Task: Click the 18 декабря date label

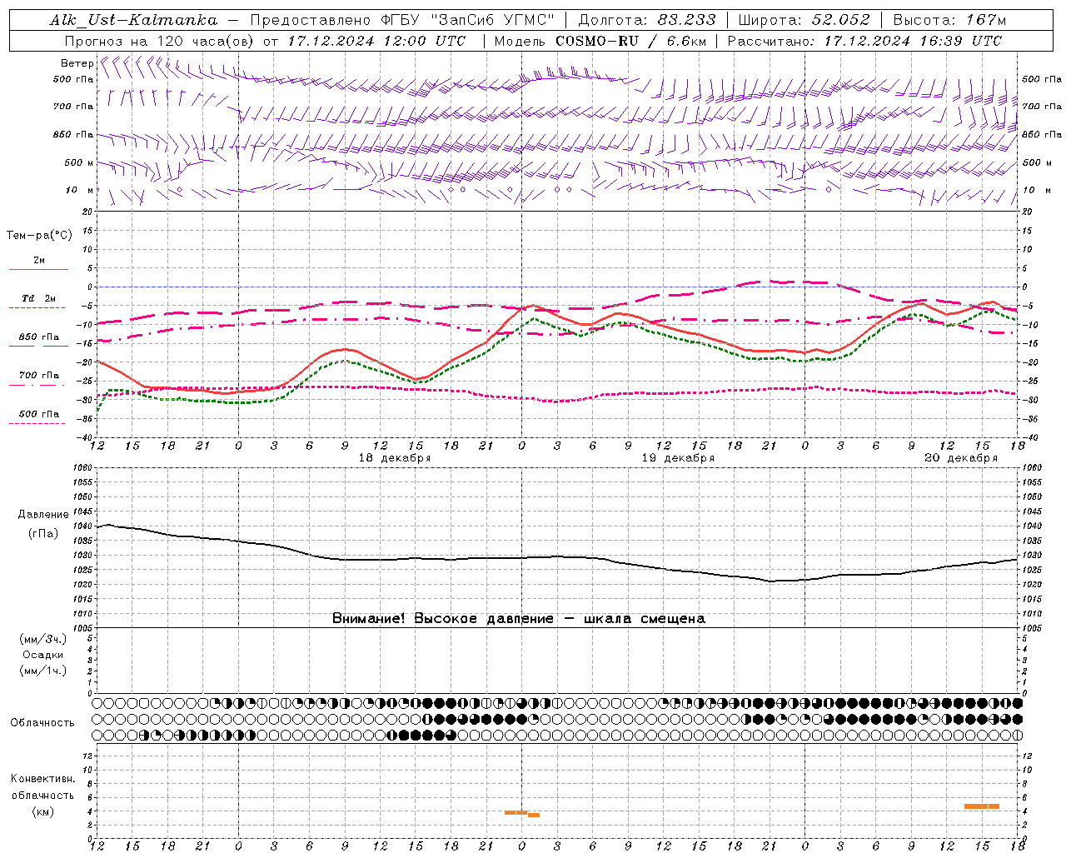Action: (394, 458)
